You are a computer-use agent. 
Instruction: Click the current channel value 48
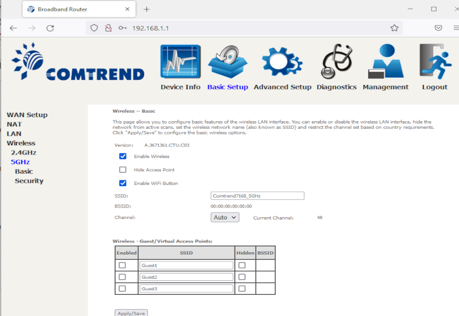pos(320,218)
